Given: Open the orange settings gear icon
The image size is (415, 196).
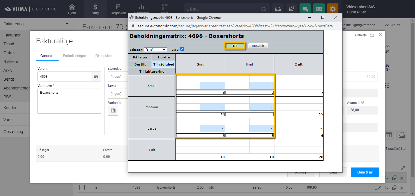Looking at the screenshot, I should coord(333,9).
